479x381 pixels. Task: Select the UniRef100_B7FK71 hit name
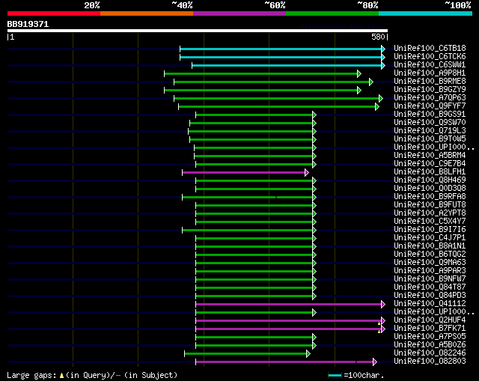pos(430,329)
